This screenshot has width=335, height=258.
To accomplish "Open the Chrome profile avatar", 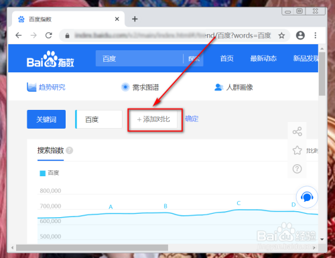I will (x=300, y=36).
